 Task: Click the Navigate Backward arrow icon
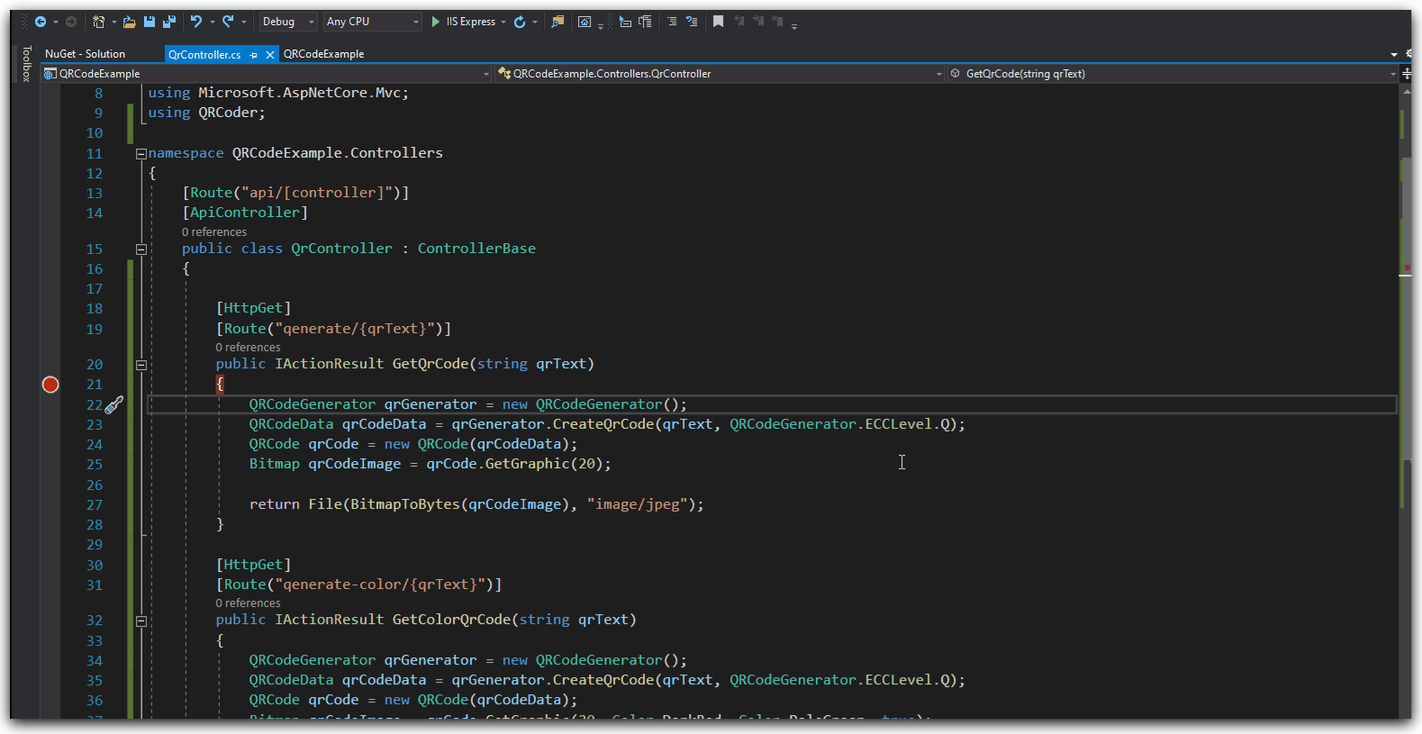point(41,22)
